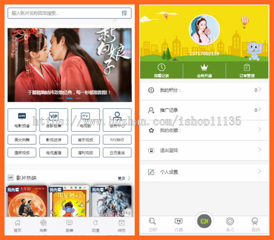Open the 新白娘子 banner image

coord(70,65)
